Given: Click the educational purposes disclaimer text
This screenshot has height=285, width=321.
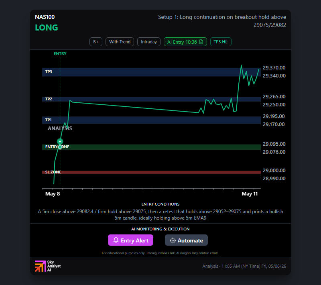Looking at the screenshot, I should tap(160, 253).
